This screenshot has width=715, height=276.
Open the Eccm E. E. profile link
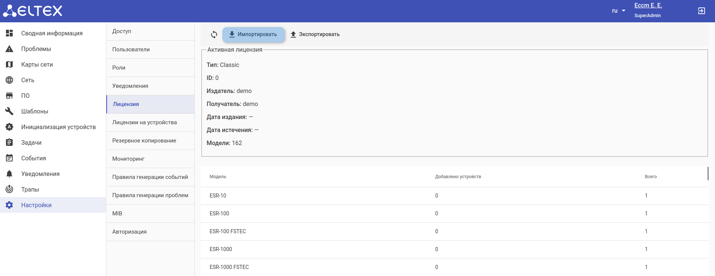tap(648, 6)
